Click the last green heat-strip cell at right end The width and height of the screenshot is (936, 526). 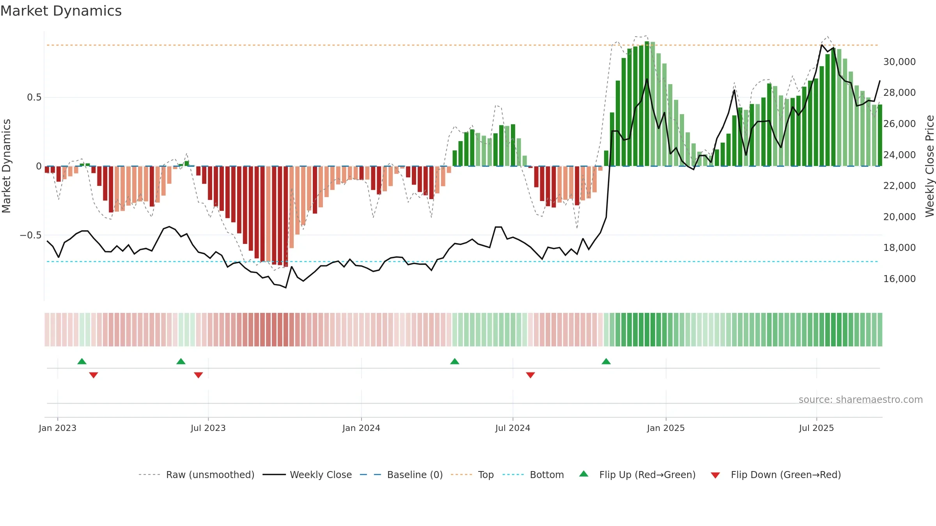click(880, 330)
